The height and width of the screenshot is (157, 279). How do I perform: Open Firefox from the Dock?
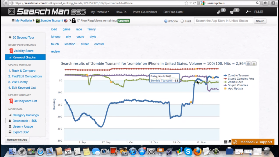[x=197, y=151]
